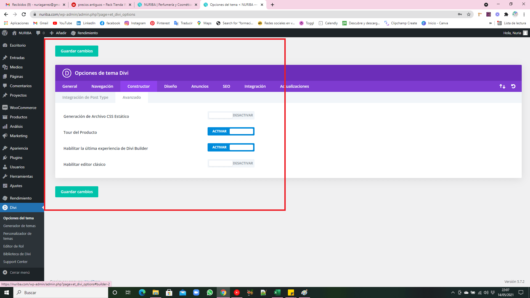Open Lista de lectura
This screenshot has height=298, width=530.
(512, 23)
